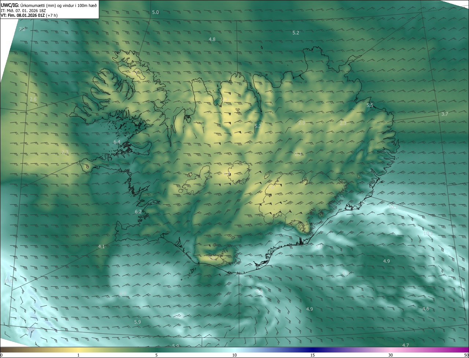The image size is (469, 358).
Task: Click the 4.7 value label
Action: 406,346
